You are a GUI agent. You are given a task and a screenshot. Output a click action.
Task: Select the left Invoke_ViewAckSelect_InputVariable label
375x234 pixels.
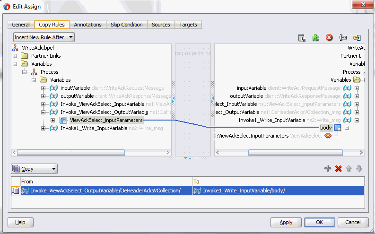pyautogui.click(x=102, y=104)
